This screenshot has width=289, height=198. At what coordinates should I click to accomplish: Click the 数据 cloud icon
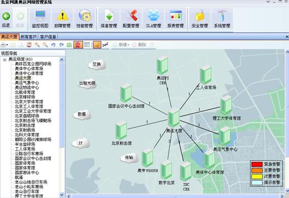tap(82, 114)
